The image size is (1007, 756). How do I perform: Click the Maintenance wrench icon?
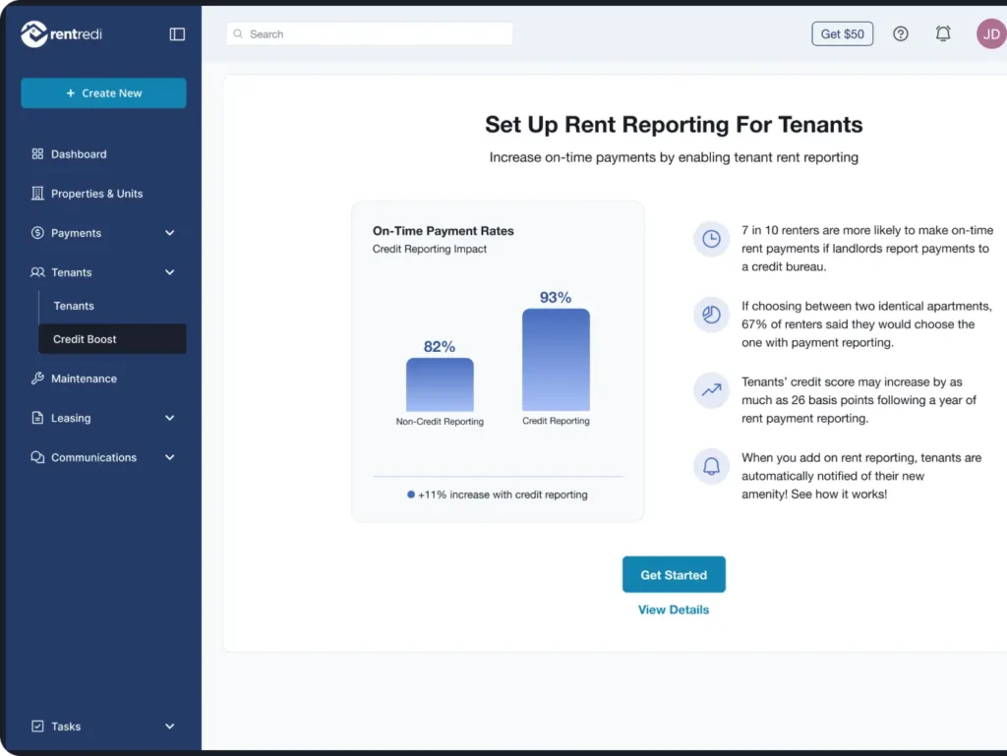coord(37,378)
